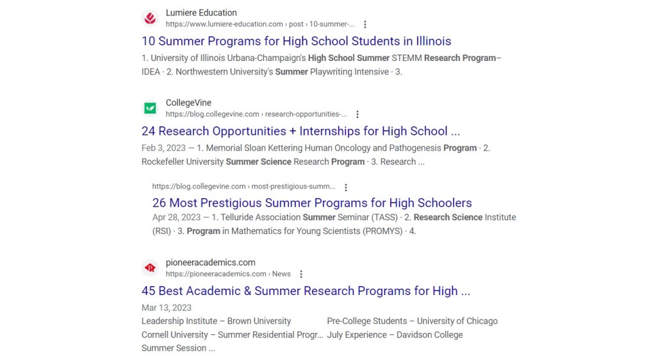Screen dimensions: 656x356
Task: Click the "Lumiere Education" site name
Action: [x=201, y=13]
